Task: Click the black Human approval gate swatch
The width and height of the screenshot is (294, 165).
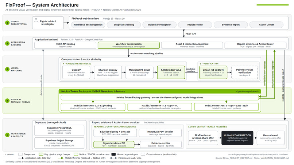Action: click(113, 154)
